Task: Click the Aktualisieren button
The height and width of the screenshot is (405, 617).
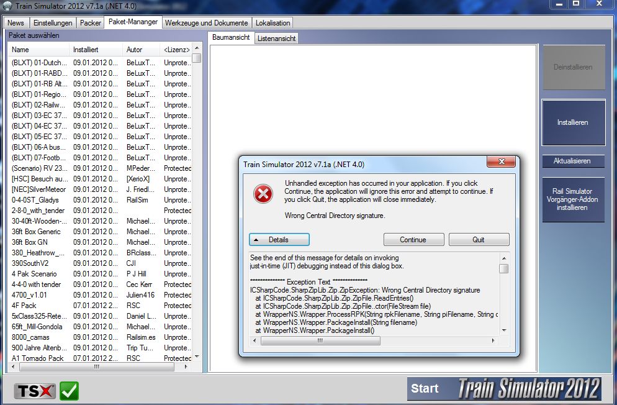Action: (572, 161)
